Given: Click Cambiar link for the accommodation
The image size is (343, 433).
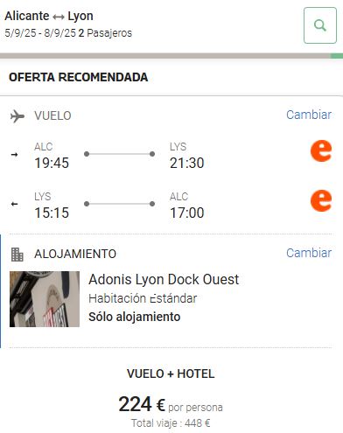Looking at the screenshot, I should (309, 253).
